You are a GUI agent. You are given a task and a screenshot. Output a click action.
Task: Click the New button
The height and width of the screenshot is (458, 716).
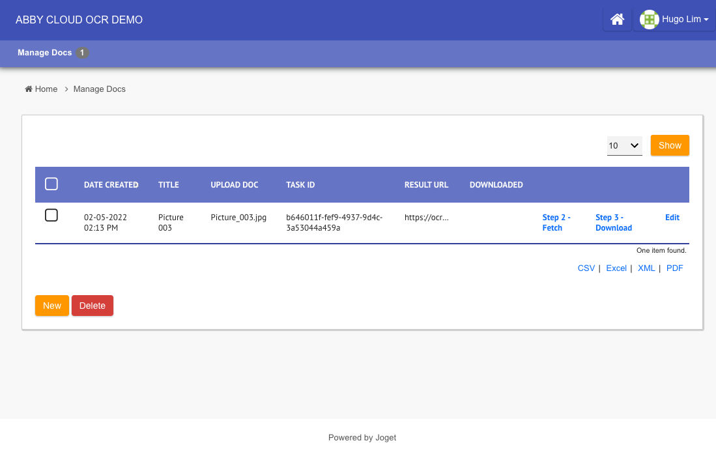[x=52, y=306]
